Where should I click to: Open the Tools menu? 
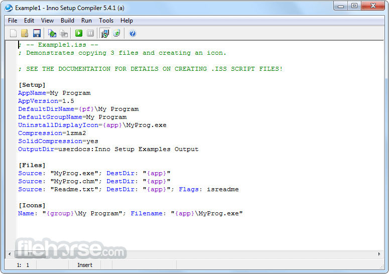(x=106, y=21)
